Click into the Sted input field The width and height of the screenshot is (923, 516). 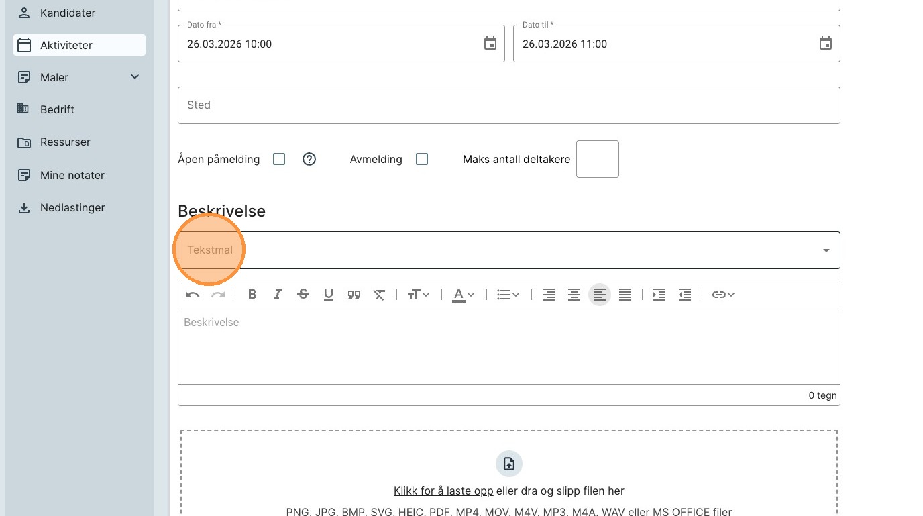point(508,105)
